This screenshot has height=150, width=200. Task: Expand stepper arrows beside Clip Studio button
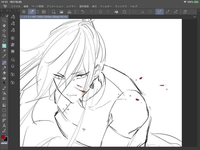pyautogui.click(x=38, y=12)
